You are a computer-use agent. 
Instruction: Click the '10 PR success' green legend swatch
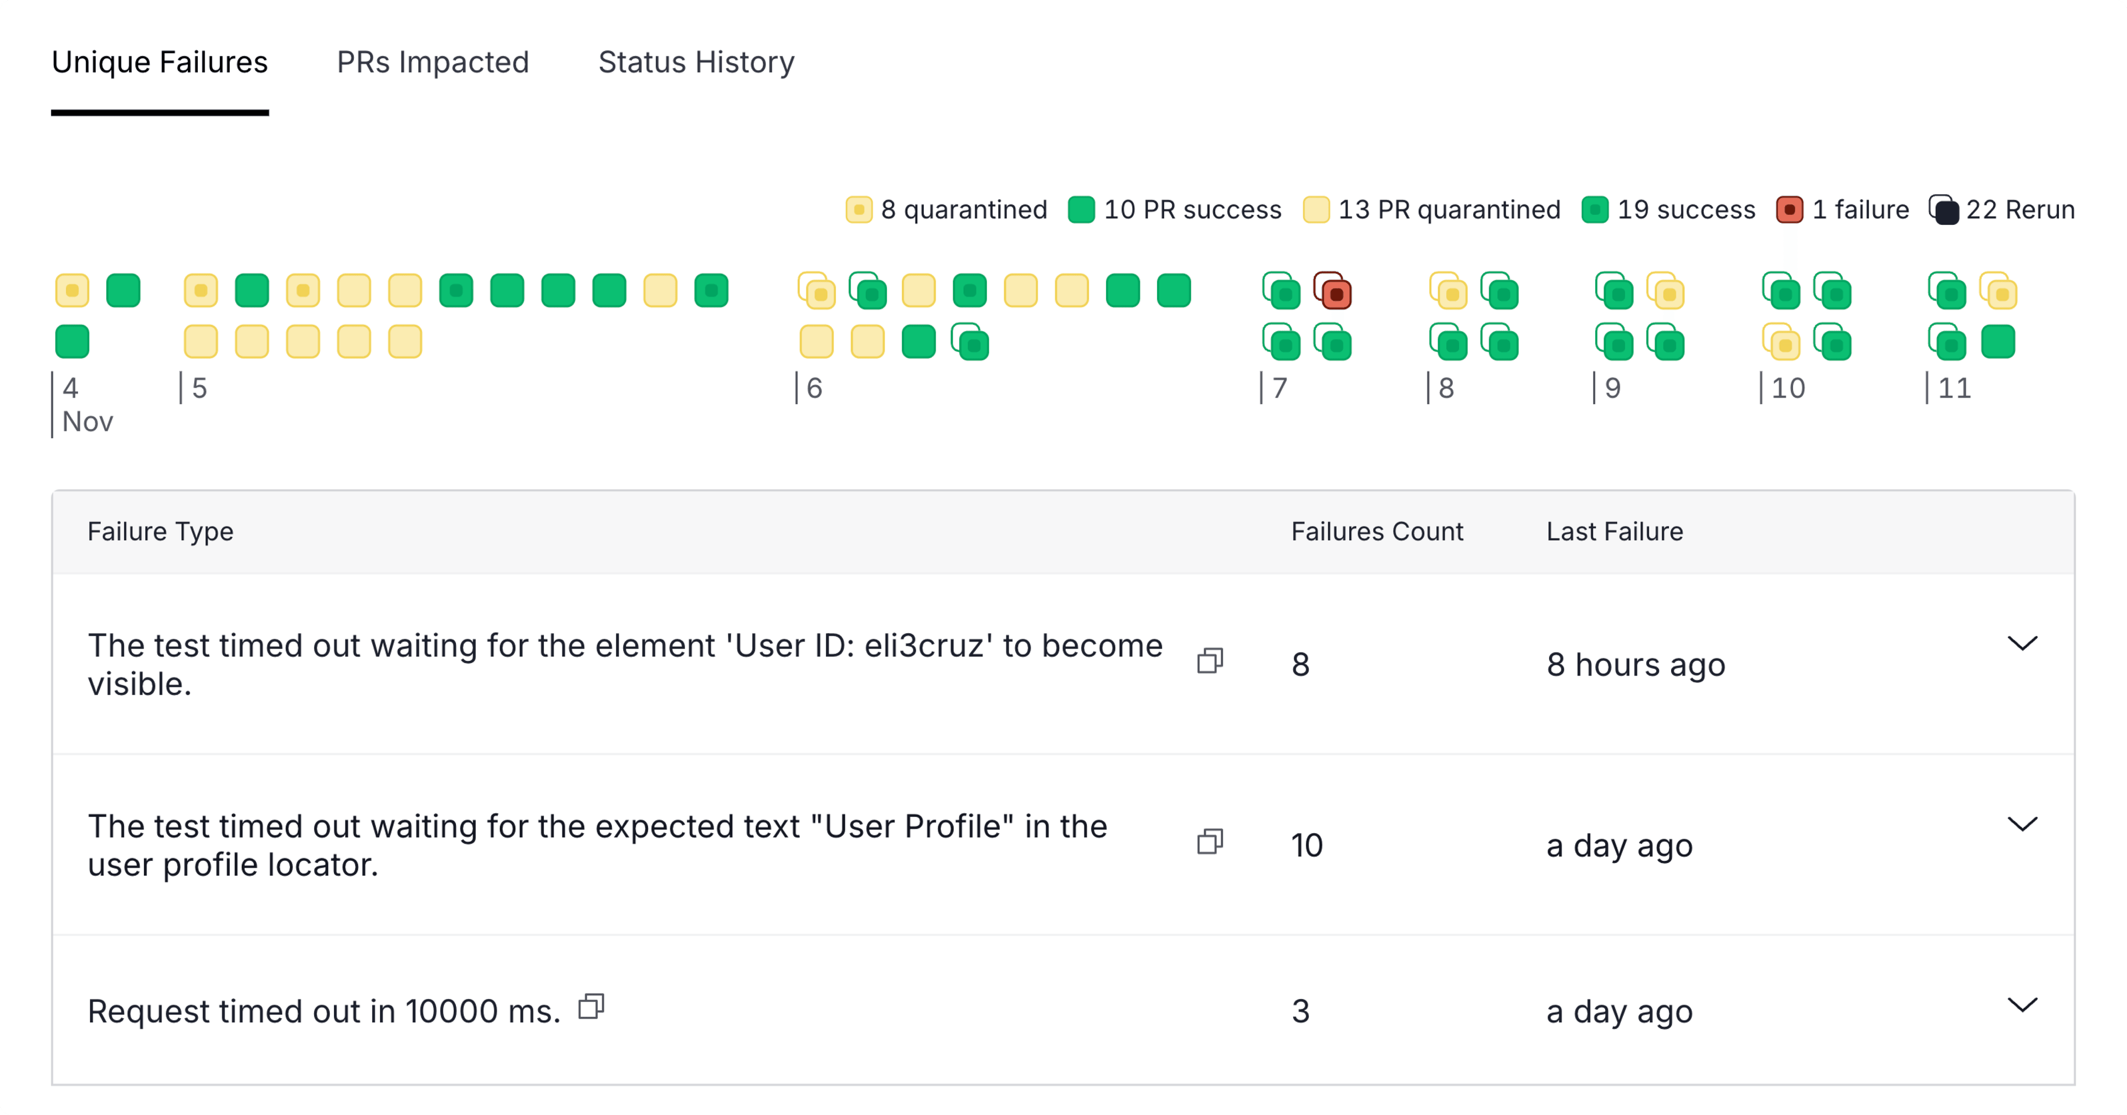pos(1081,210)
